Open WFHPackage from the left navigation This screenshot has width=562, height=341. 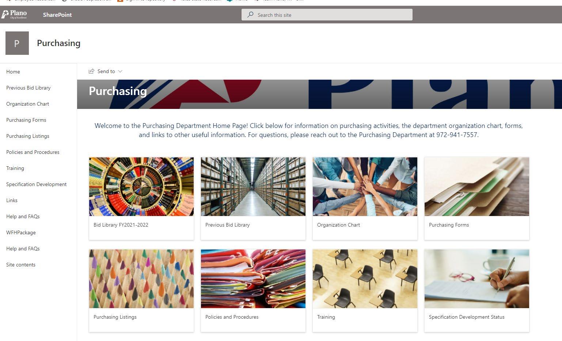pos(21,232)
